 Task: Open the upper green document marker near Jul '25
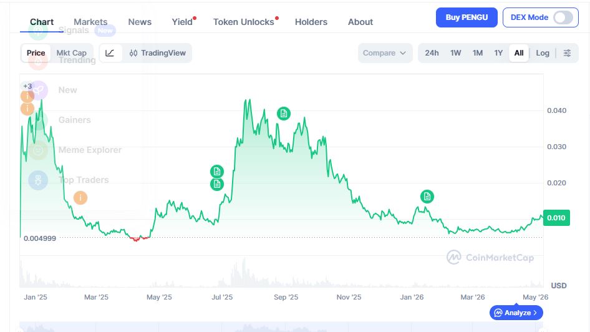point(217,172)
